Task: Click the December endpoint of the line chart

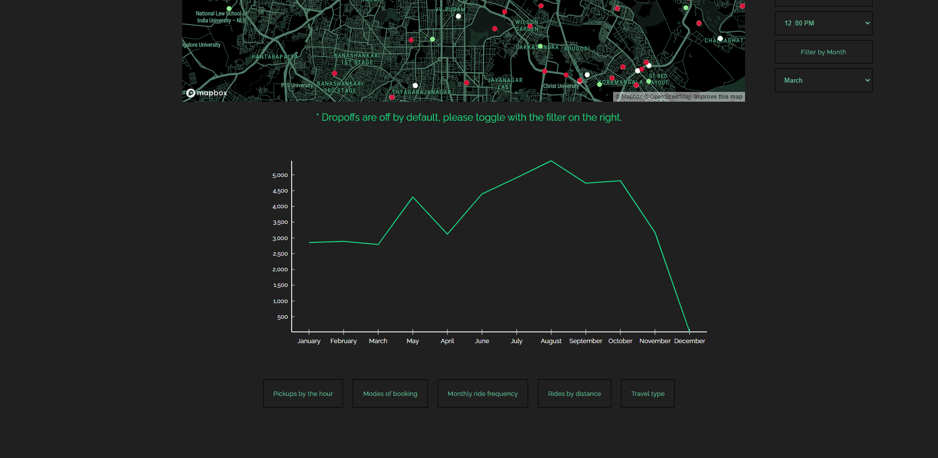Action: [x=689, y=331]
